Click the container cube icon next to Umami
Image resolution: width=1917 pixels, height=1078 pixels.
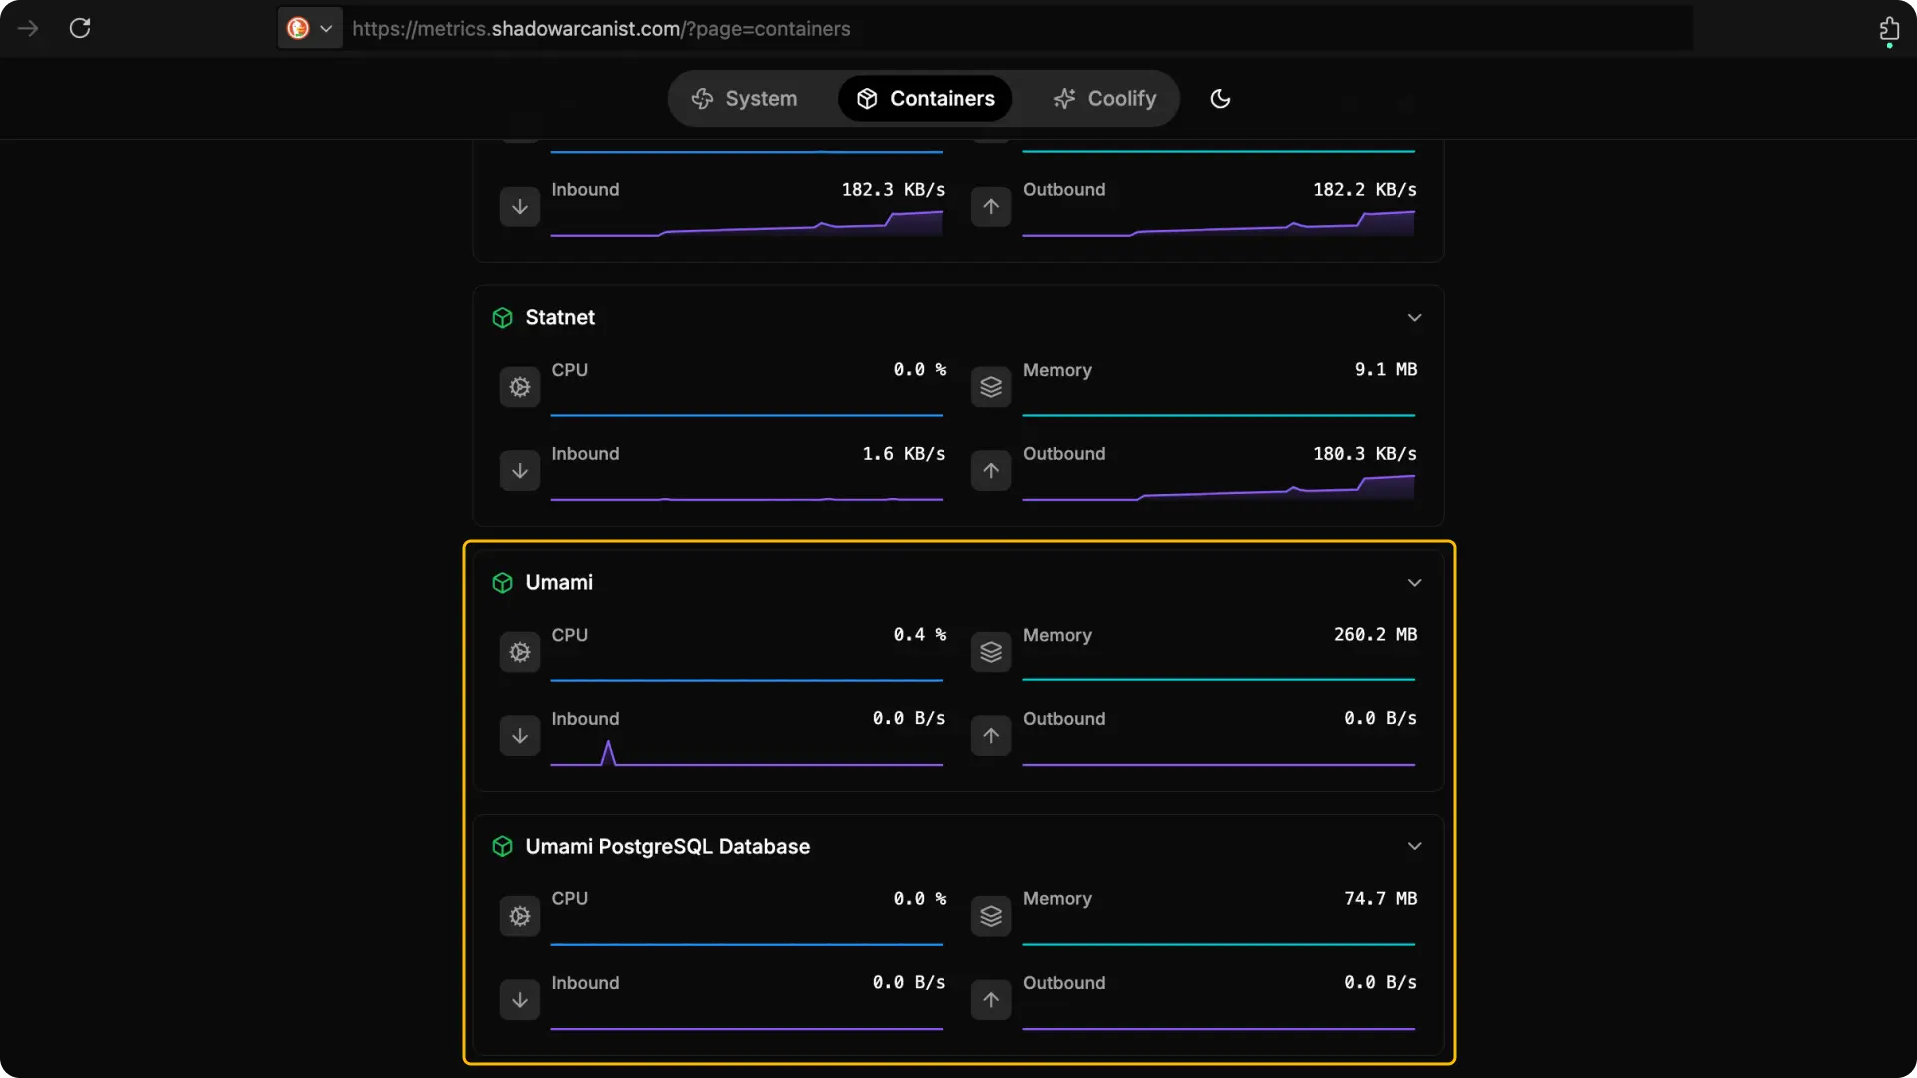coord(502,583)
